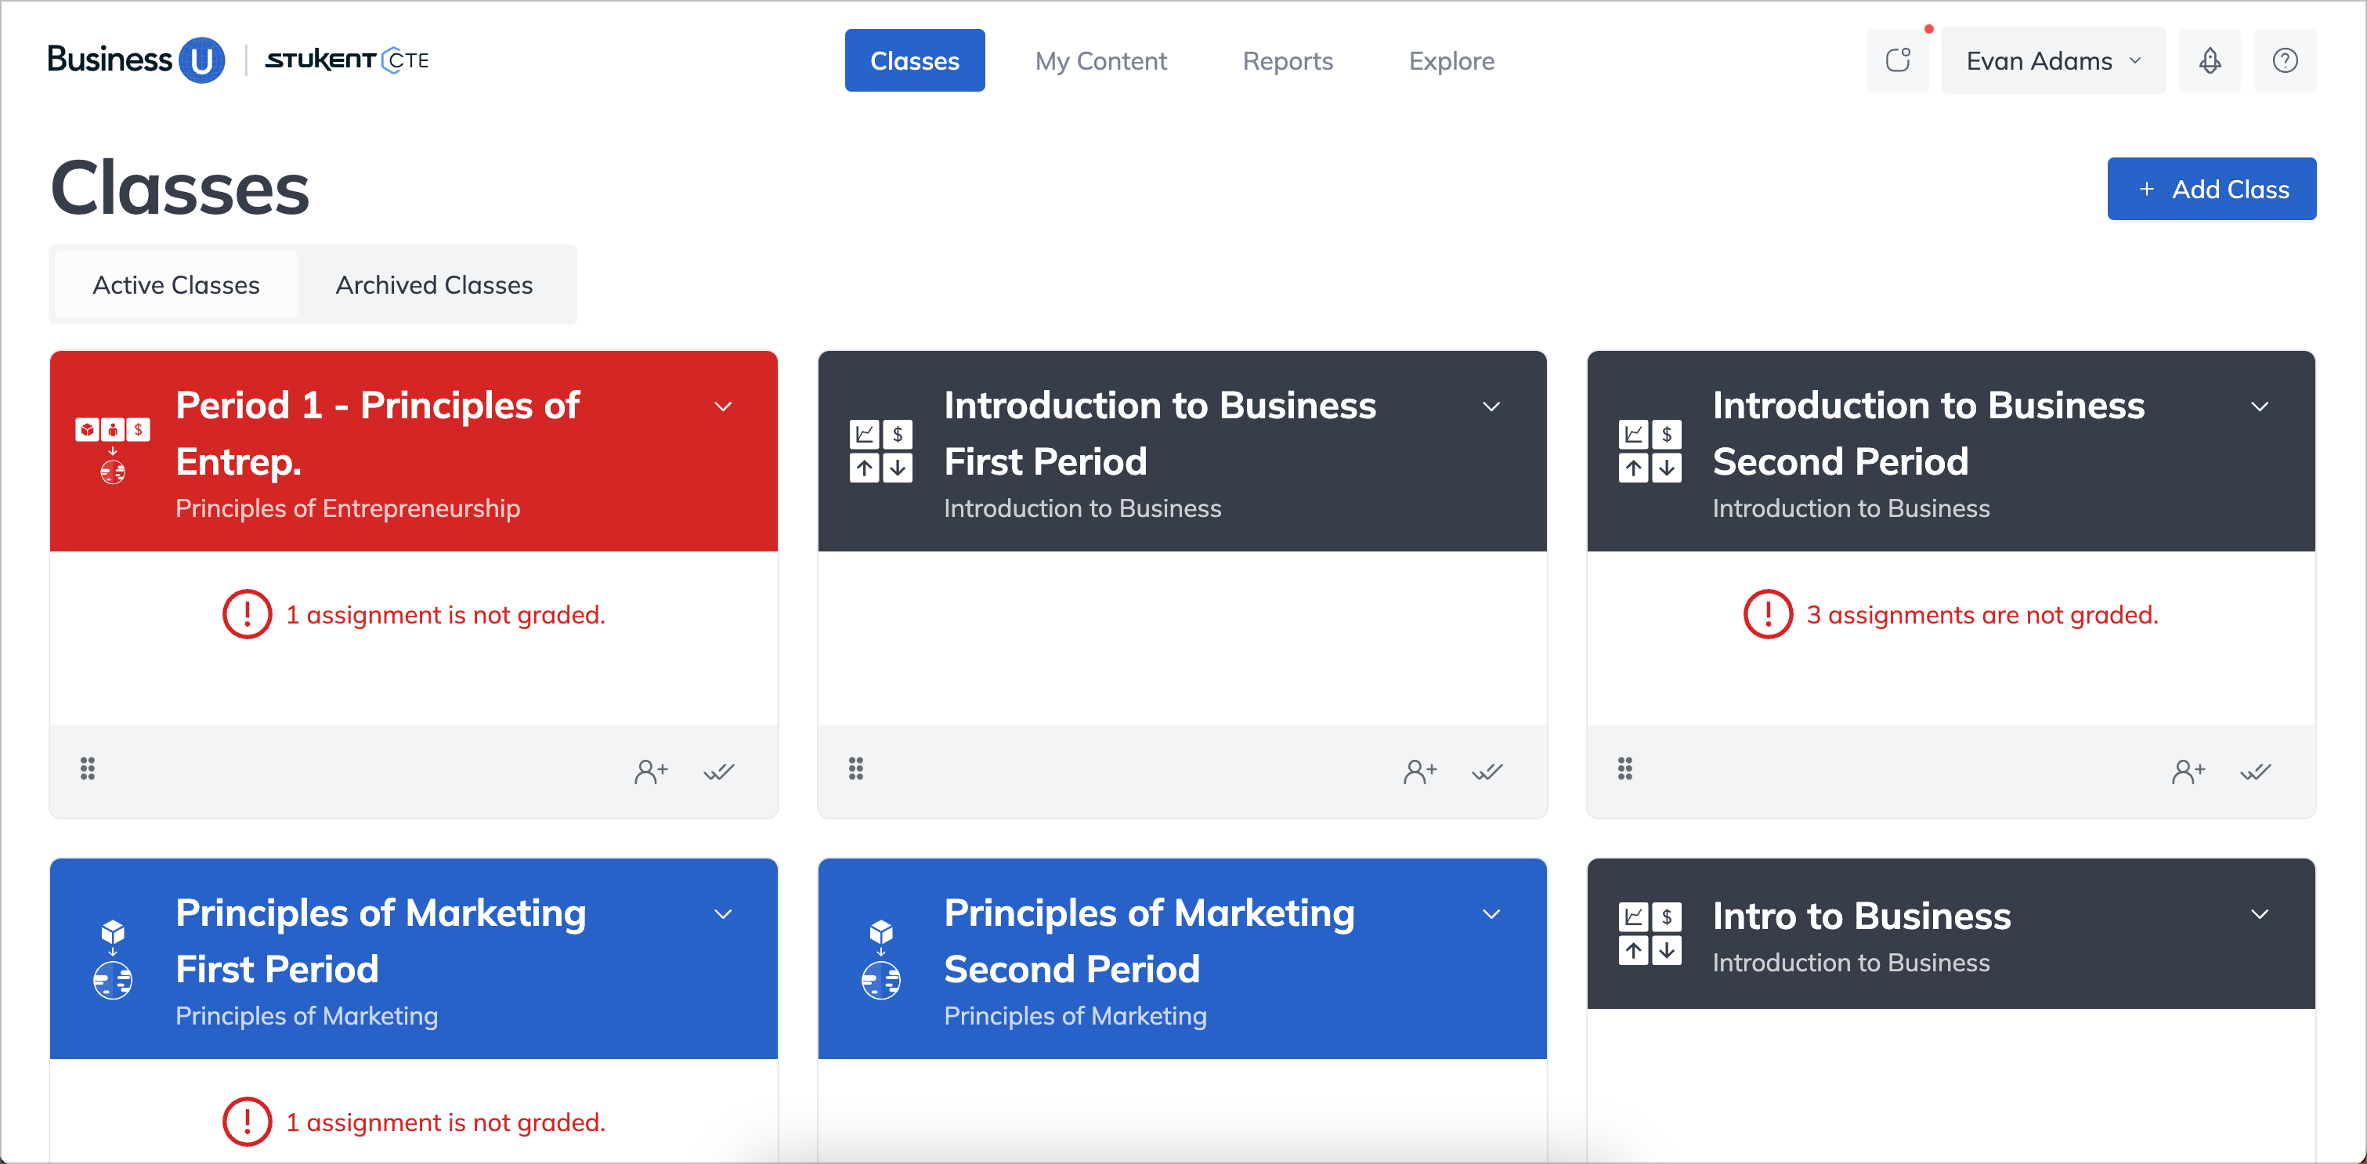The height and width of the screenshot is (1164, 2367).
Task: Switch to Archived Classes tab
Action: coord(434,285)
